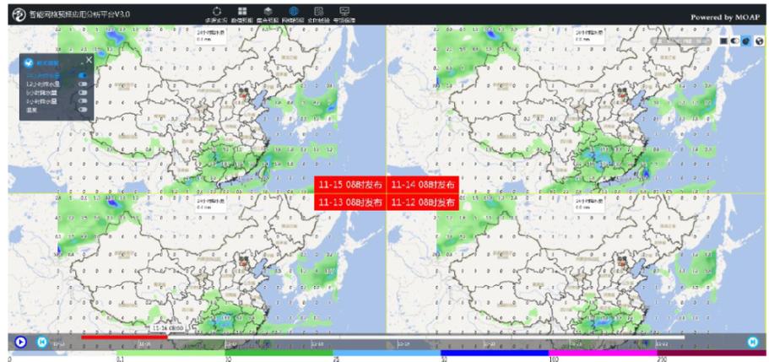Close the element selection panel with X
Image resolution: width=769 pixels, height=362 pixels.
click(89, 60)
